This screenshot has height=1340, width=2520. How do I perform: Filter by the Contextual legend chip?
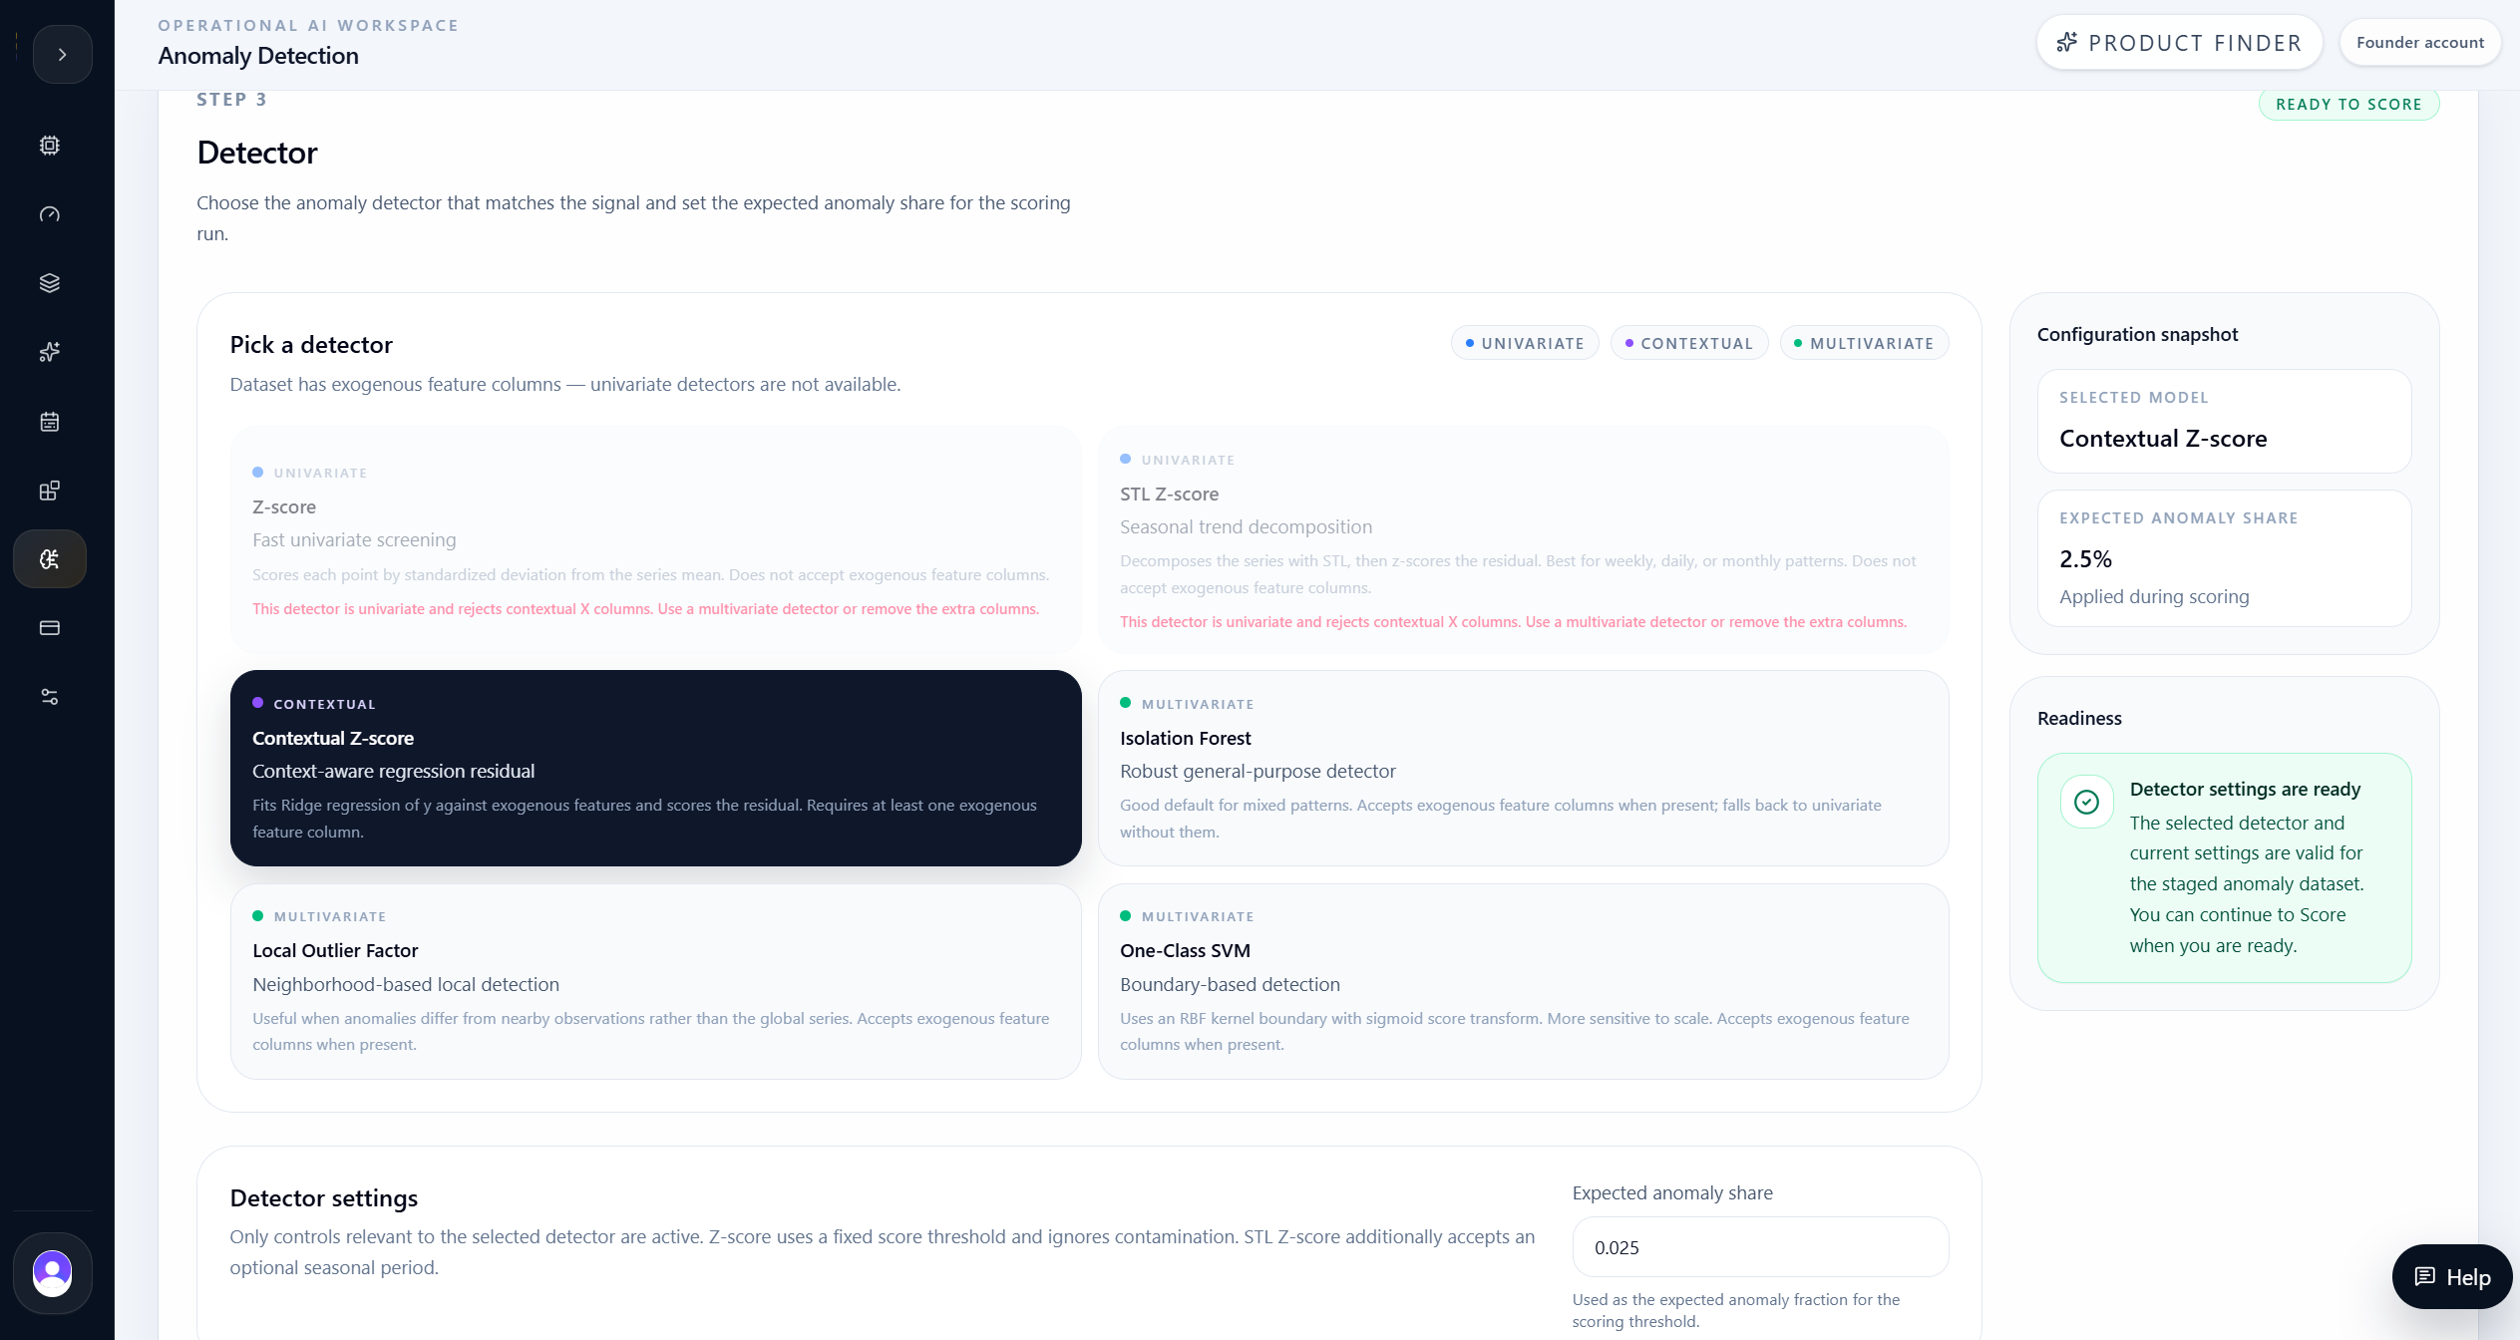pyautogui.click(x=1689, y=343)
